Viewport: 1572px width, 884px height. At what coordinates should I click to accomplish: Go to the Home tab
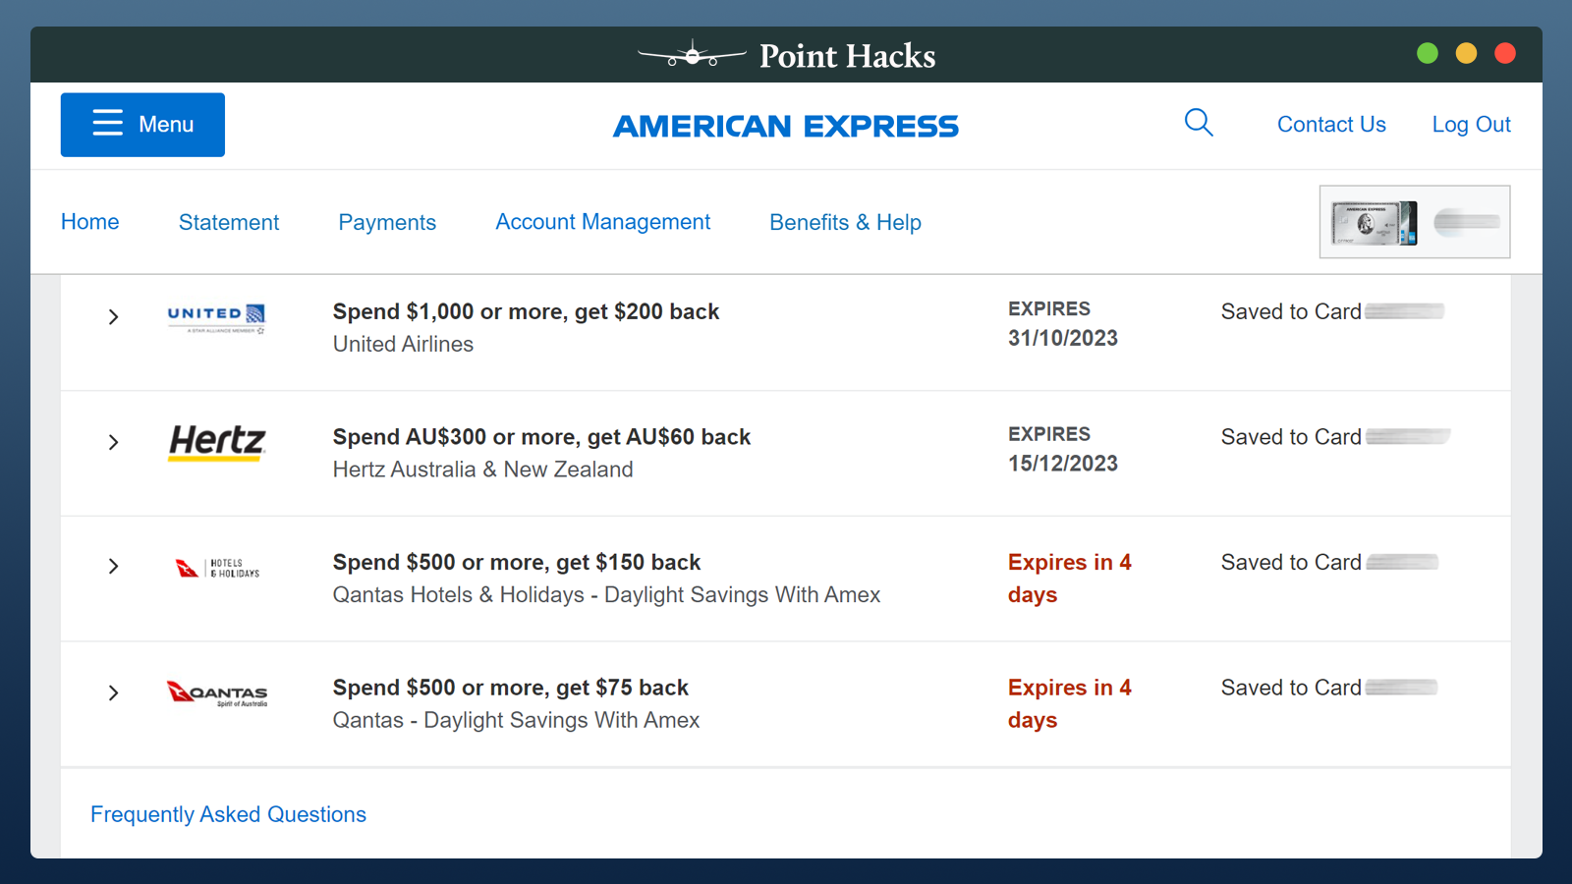(90, 222)
